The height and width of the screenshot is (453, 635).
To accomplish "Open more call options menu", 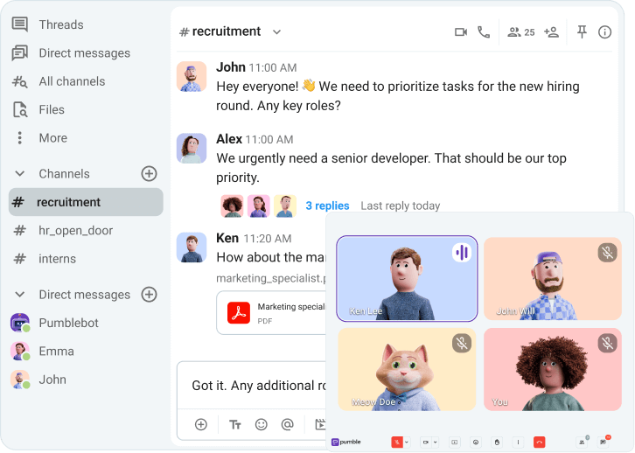I will [518, 443].
